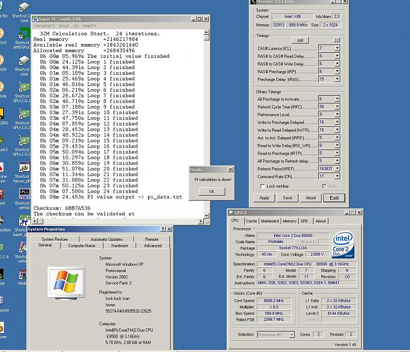
Task: Click the Bus Speed 599.9 MHz value
Action: (274, 313)
